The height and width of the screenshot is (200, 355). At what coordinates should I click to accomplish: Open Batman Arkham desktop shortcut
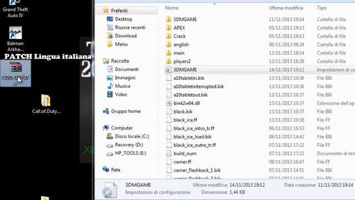point(15,39)
